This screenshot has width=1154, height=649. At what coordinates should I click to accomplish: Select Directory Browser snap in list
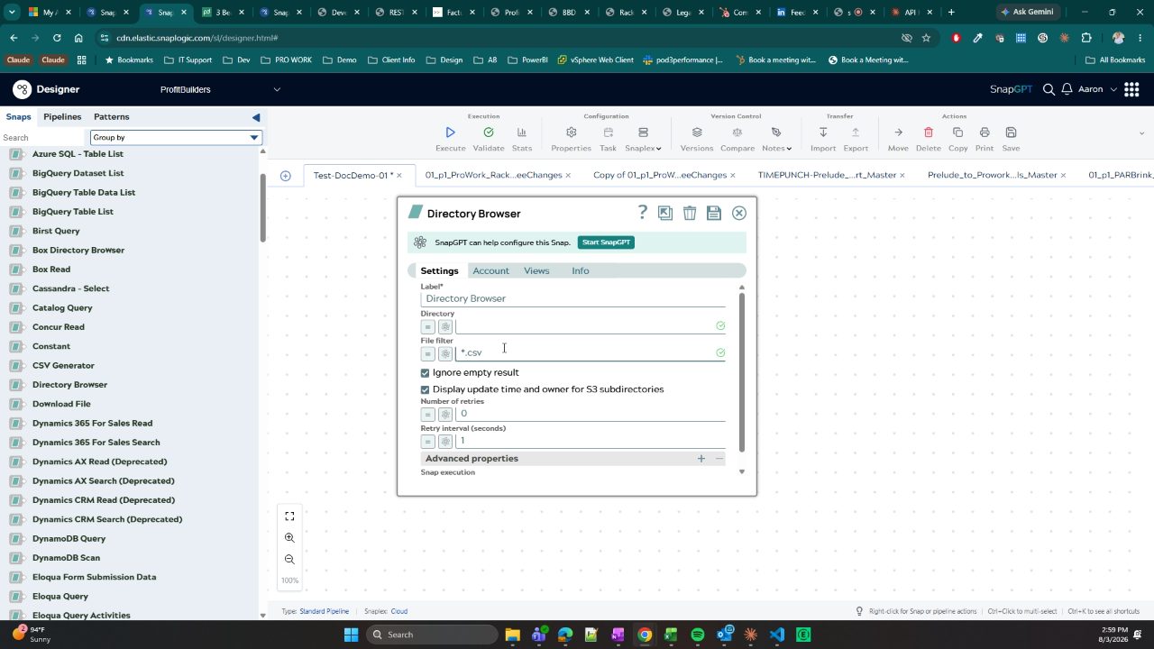click(69, 385)
